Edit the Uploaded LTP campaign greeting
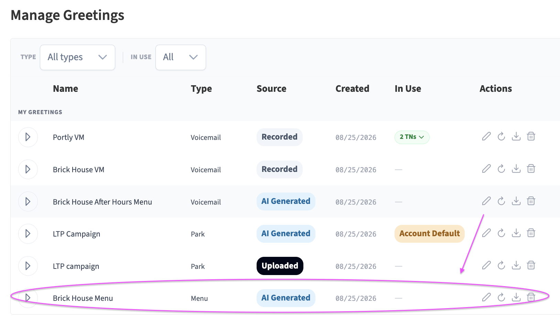The width and height of the screenshot is (560, 317). point(486,265)
